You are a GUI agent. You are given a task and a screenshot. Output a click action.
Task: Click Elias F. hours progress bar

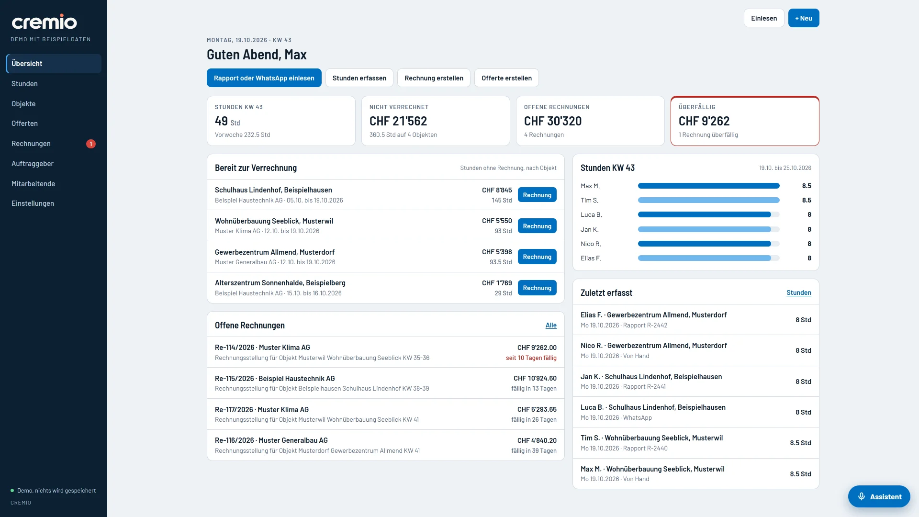pos(708,258)
